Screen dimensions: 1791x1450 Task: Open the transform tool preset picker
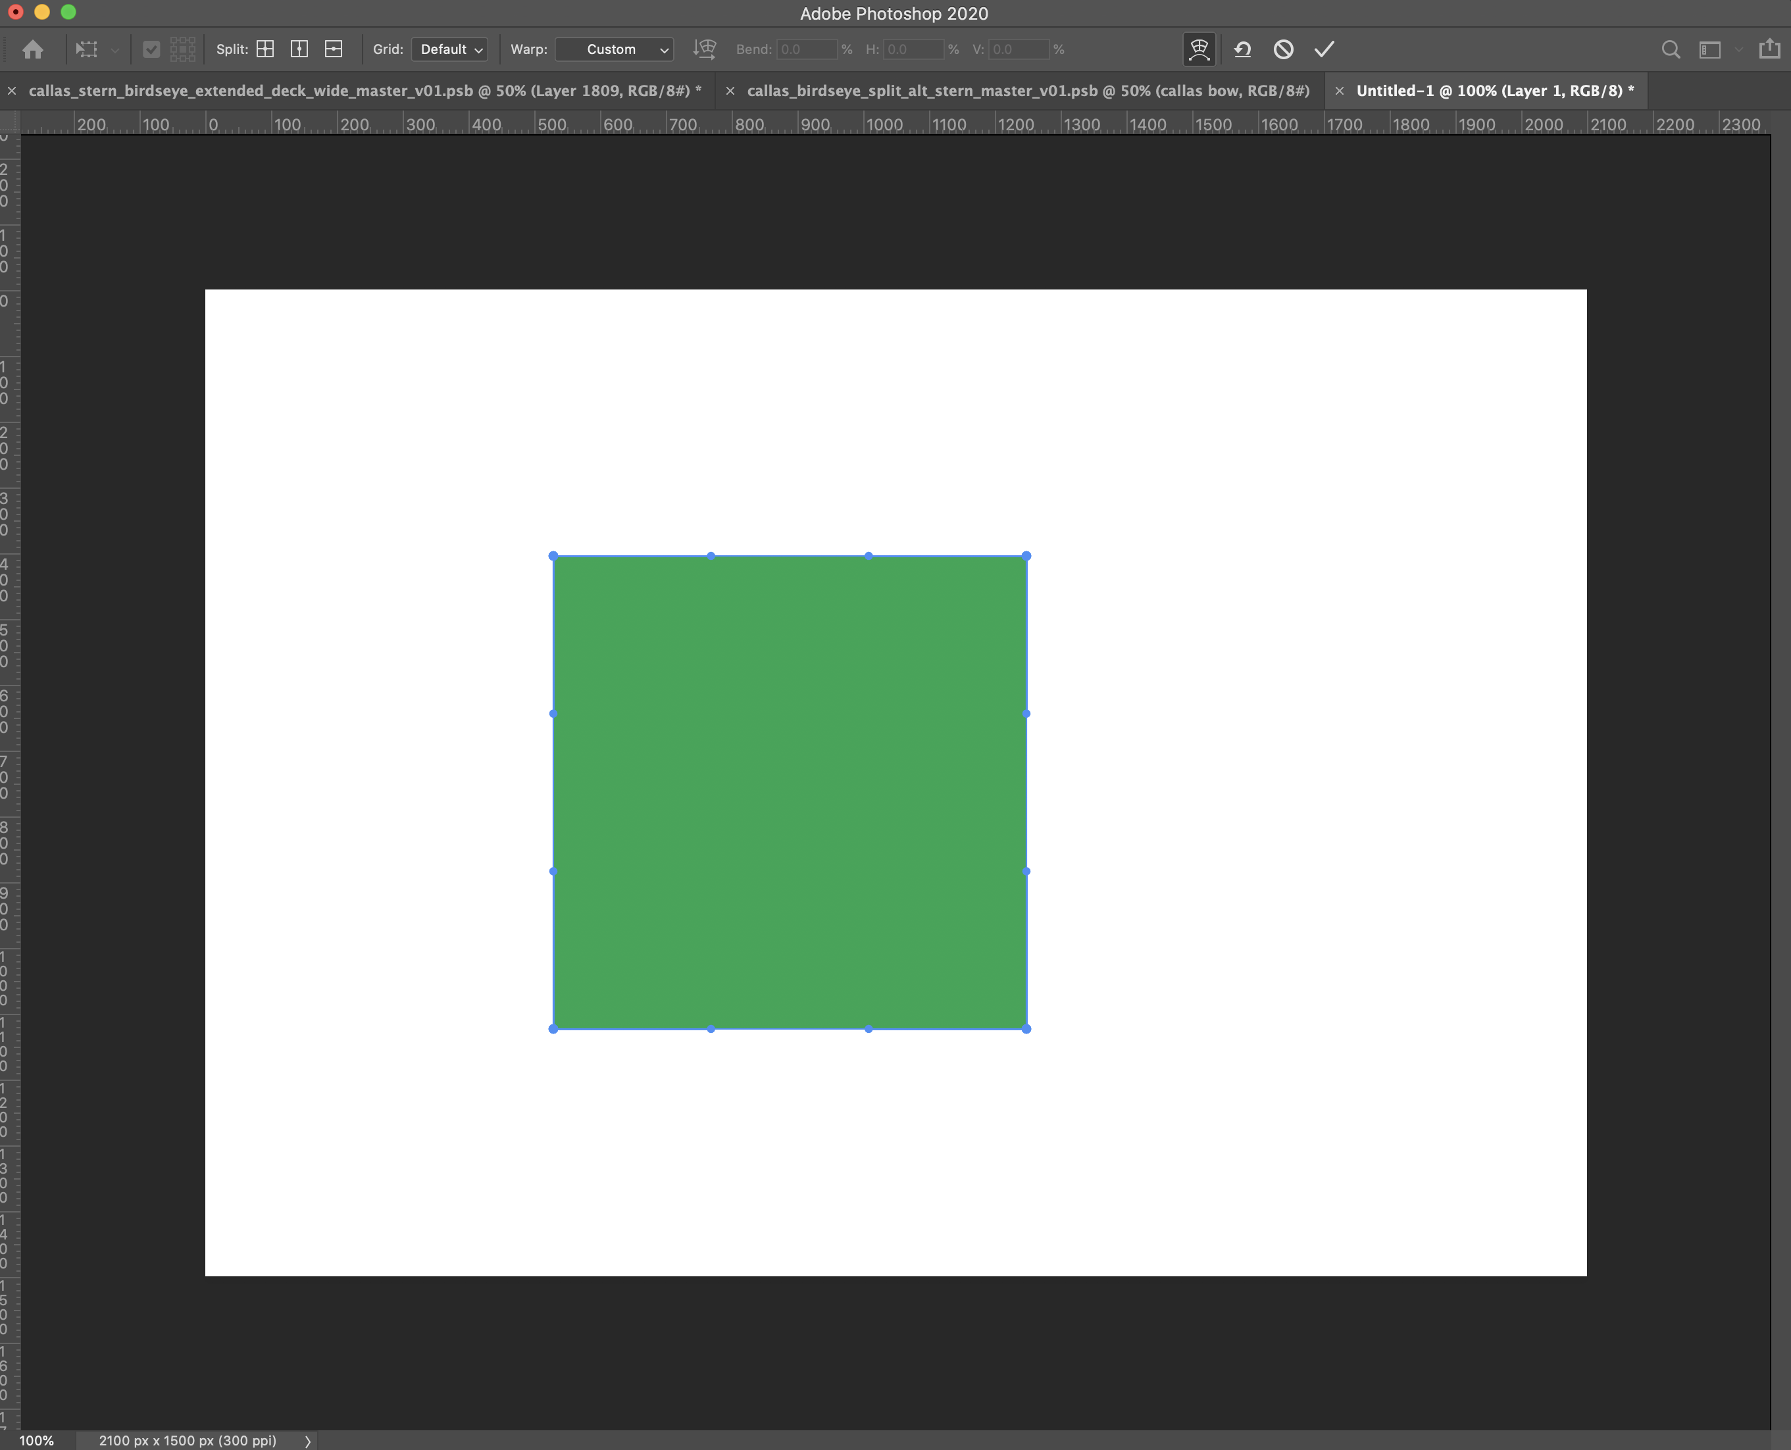pos(87,49)
